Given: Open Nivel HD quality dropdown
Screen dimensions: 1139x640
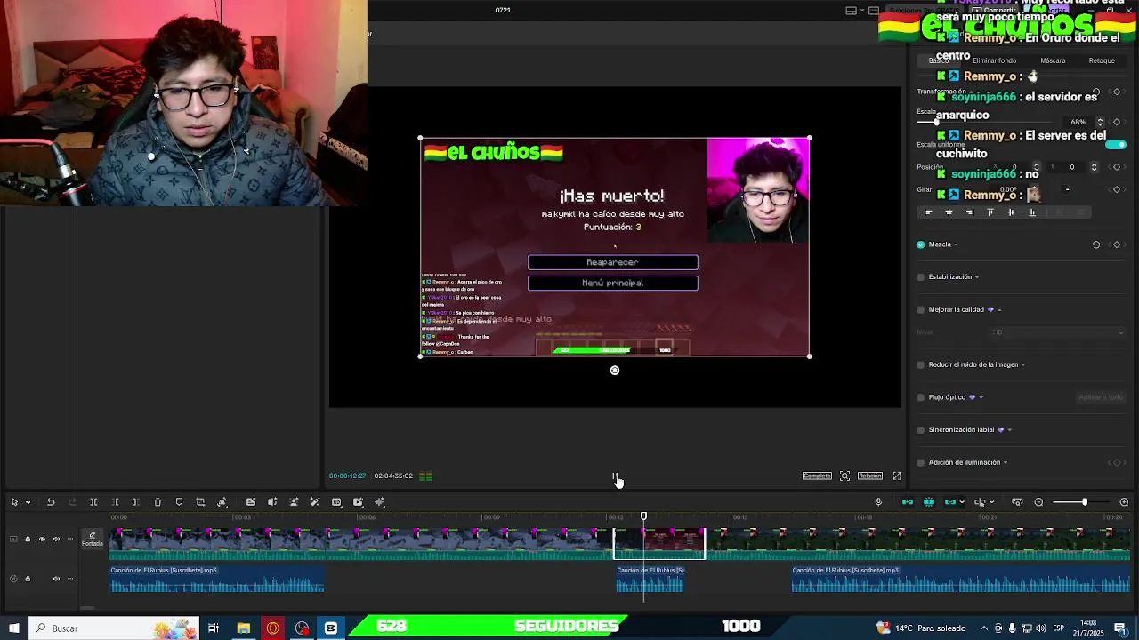Looking at the screenshot, I should (x=1057, y=332).
